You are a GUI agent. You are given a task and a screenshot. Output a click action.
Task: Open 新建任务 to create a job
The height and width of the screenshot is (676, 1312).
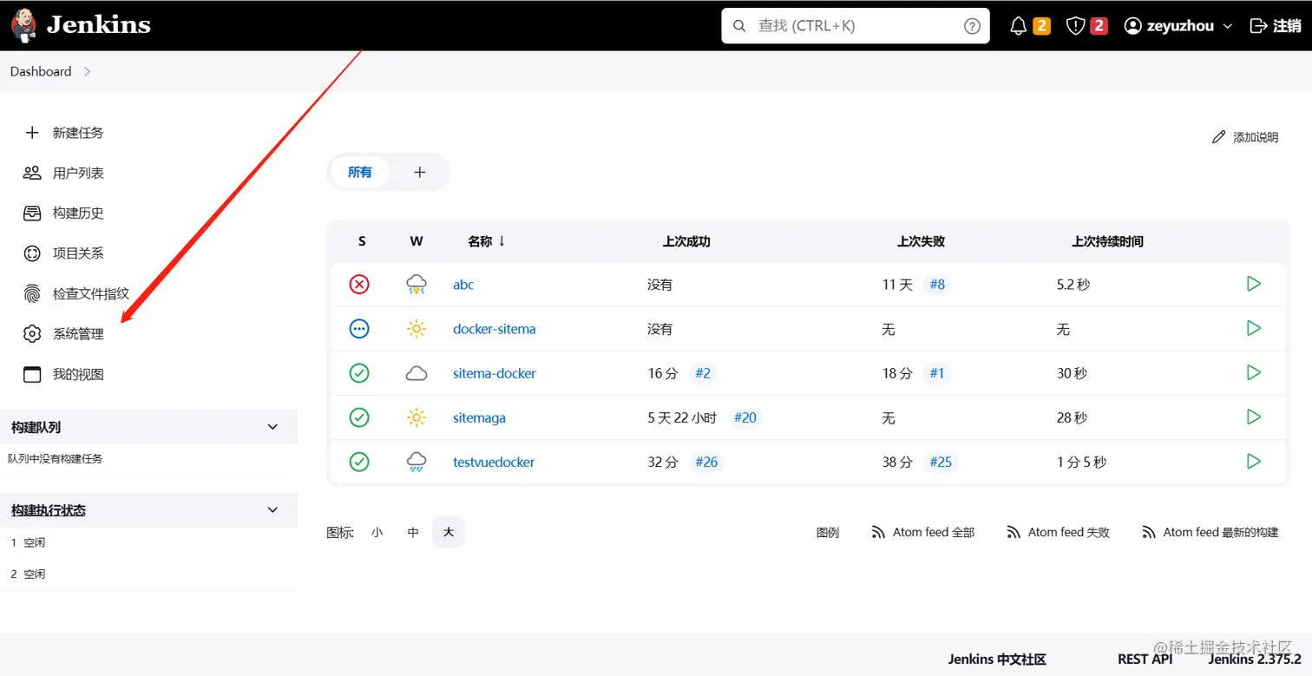(64, 133)
